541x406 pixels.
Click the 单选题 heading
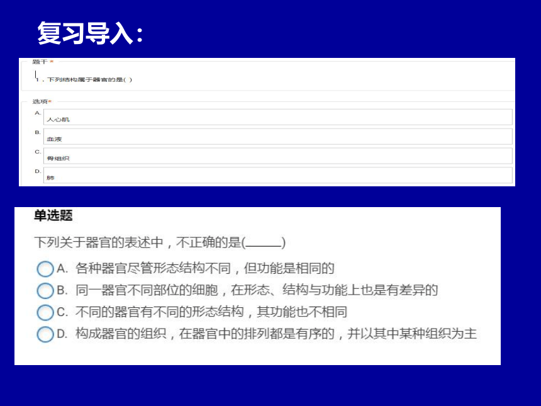tap(53, 215)
